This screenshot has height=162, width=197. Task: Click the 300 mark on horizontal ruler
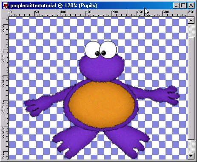(166, 12)
